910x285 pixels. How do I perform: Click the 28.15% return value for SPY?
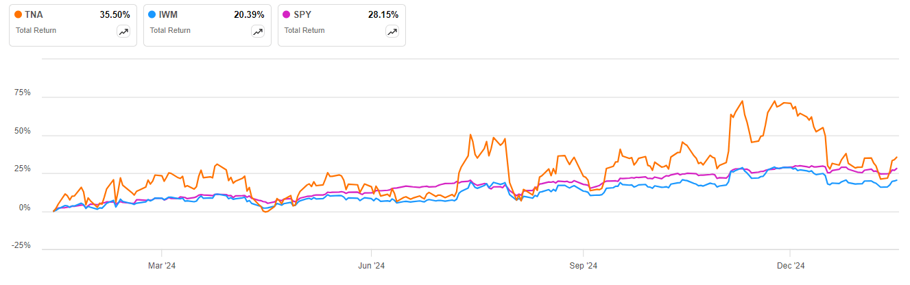[x=383, y=14]
